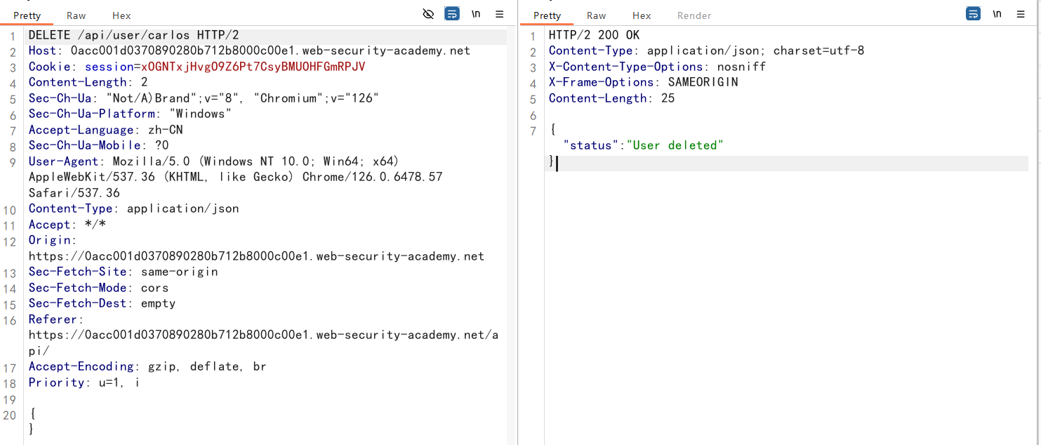Screen dimensions: 1041x445
Task: Open the response pane hamburger options menu
Action: (1020, 14)
